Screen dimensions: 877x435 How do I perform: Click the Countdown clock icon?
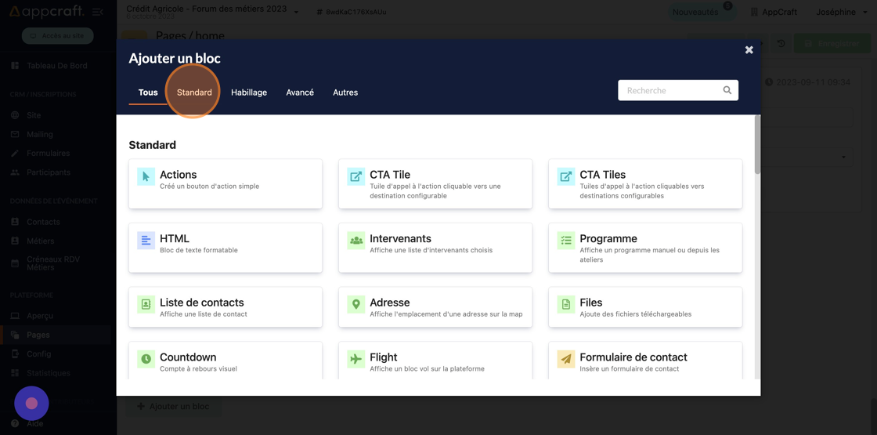146,359
